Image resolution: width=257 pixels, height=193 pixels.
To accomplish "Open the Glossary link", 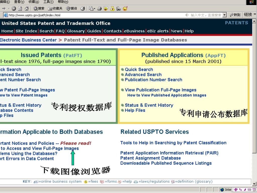I will (76, 31).
